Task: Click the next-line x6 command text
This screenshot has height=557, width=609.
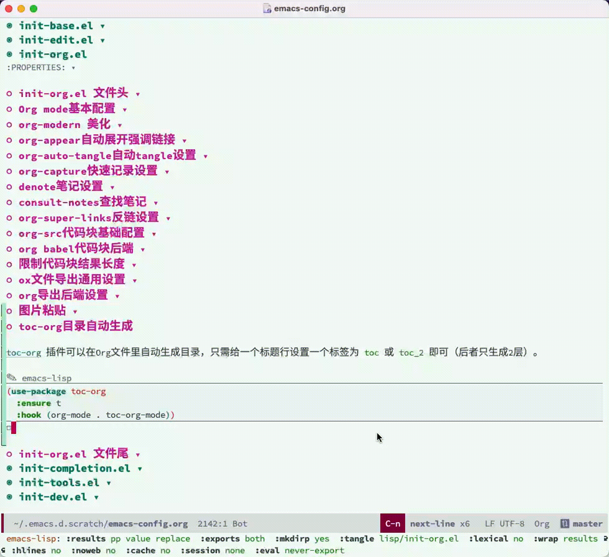Action: [440, 524]
